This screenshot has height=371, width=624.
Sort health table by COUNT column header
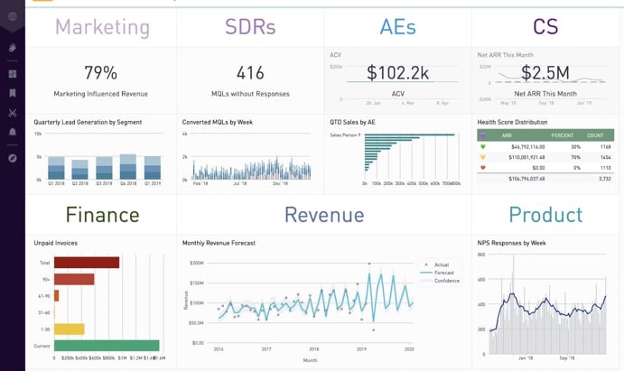tap(595, 135)
